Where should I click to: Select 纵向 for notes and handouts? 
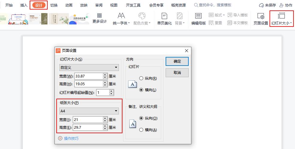tap(141, 118)
